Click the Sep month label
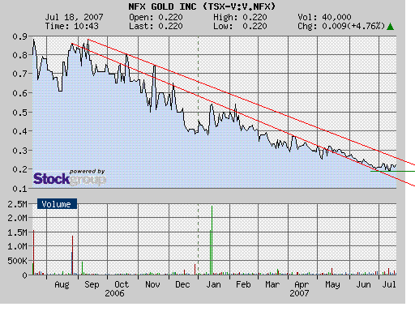The image size is (415, 311). (92, 284)
